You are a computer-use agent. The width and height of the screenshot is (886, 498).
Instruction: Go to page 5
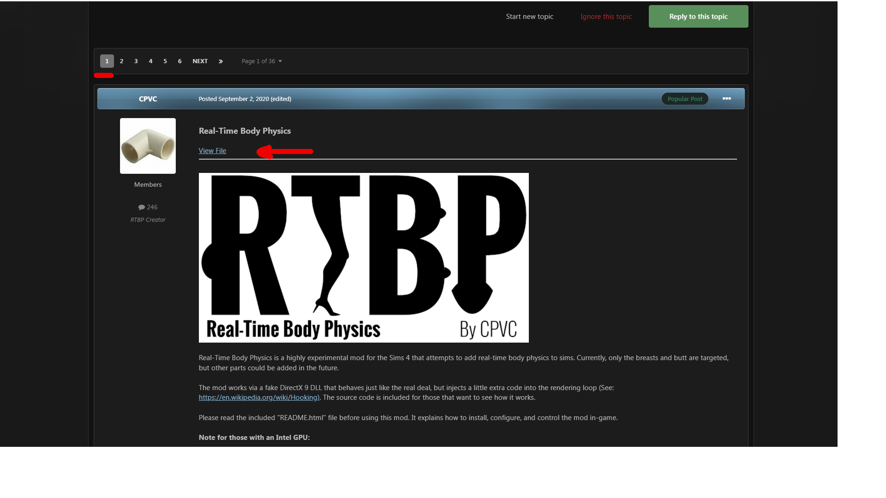point(165,61)
